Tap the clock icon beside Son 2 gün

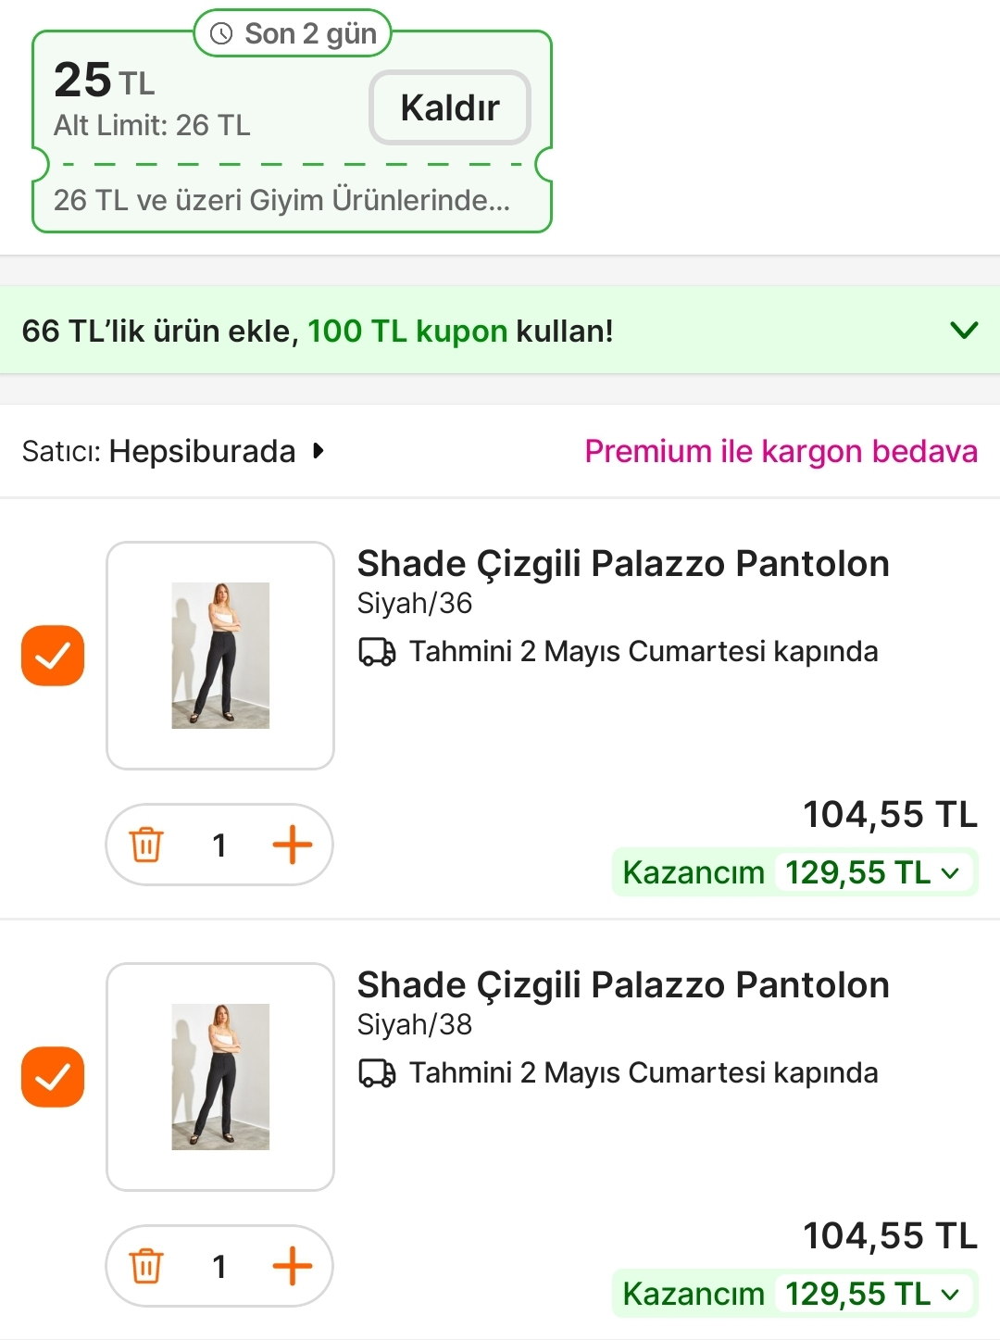click(221, 34)
